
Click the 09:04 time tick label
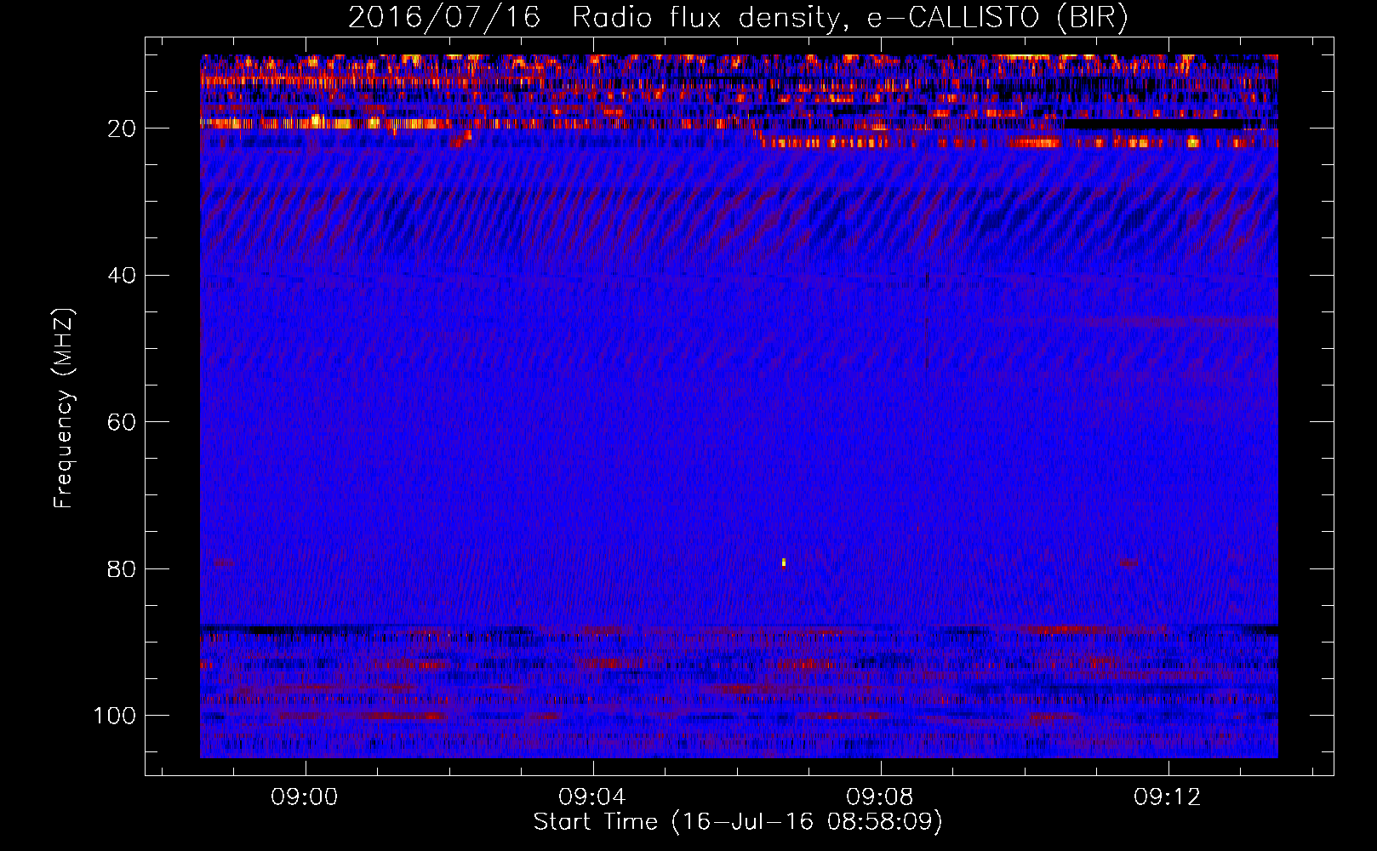(x=592, y=797)
